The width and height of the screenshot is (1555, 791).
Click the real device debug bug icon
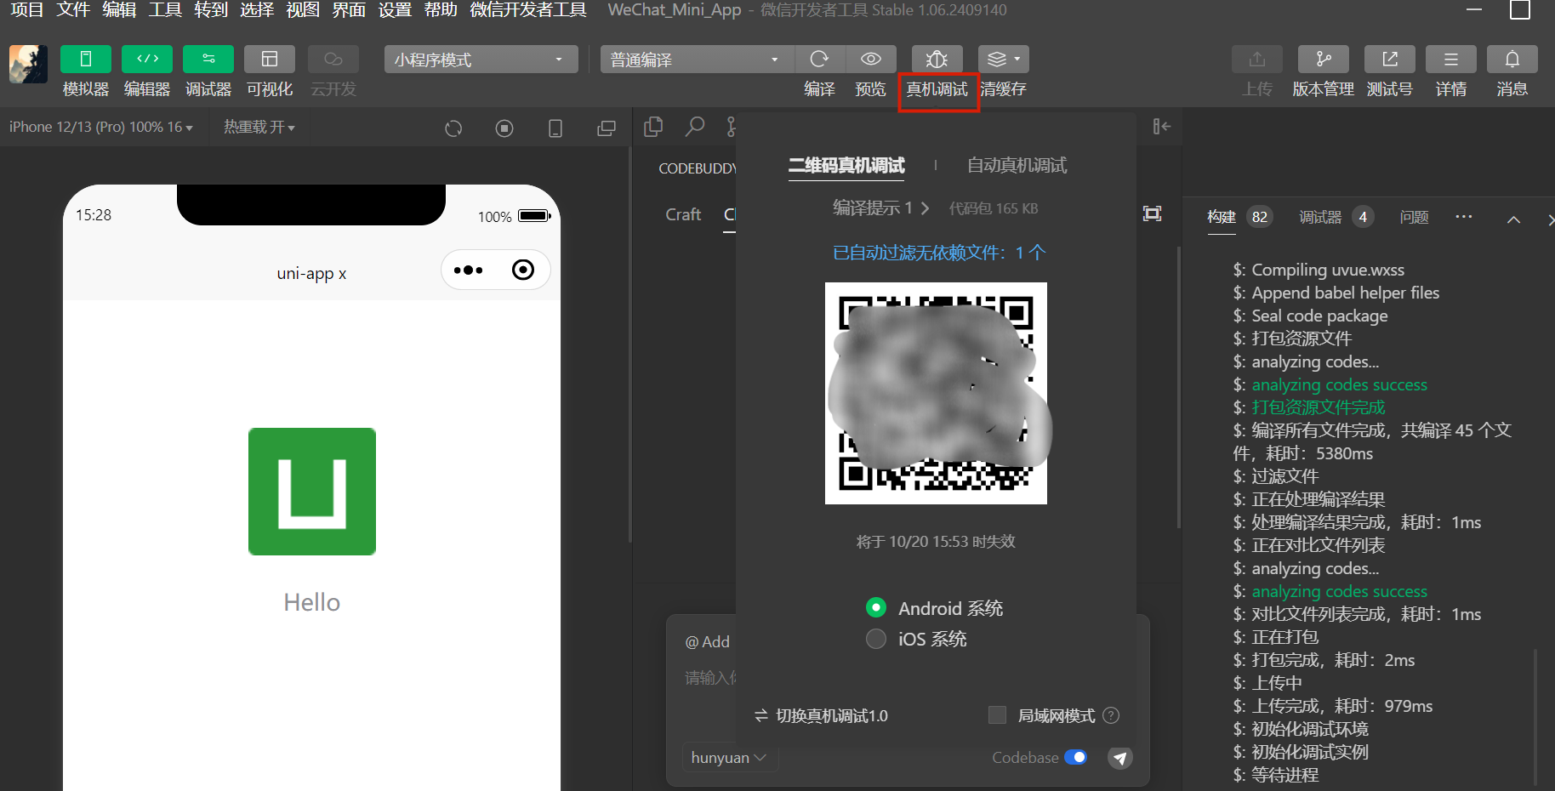[937, 60]
